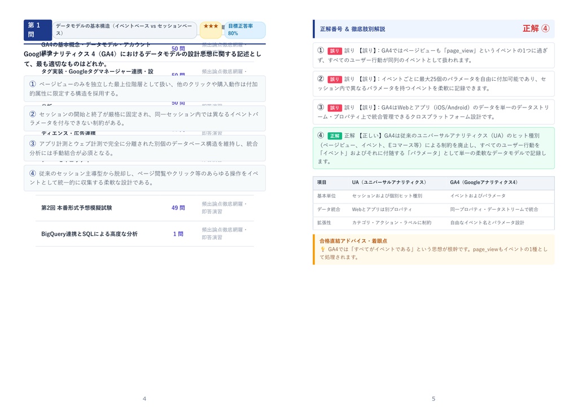
Task: Click the データ統合 table cell
Action: [329, 209]
